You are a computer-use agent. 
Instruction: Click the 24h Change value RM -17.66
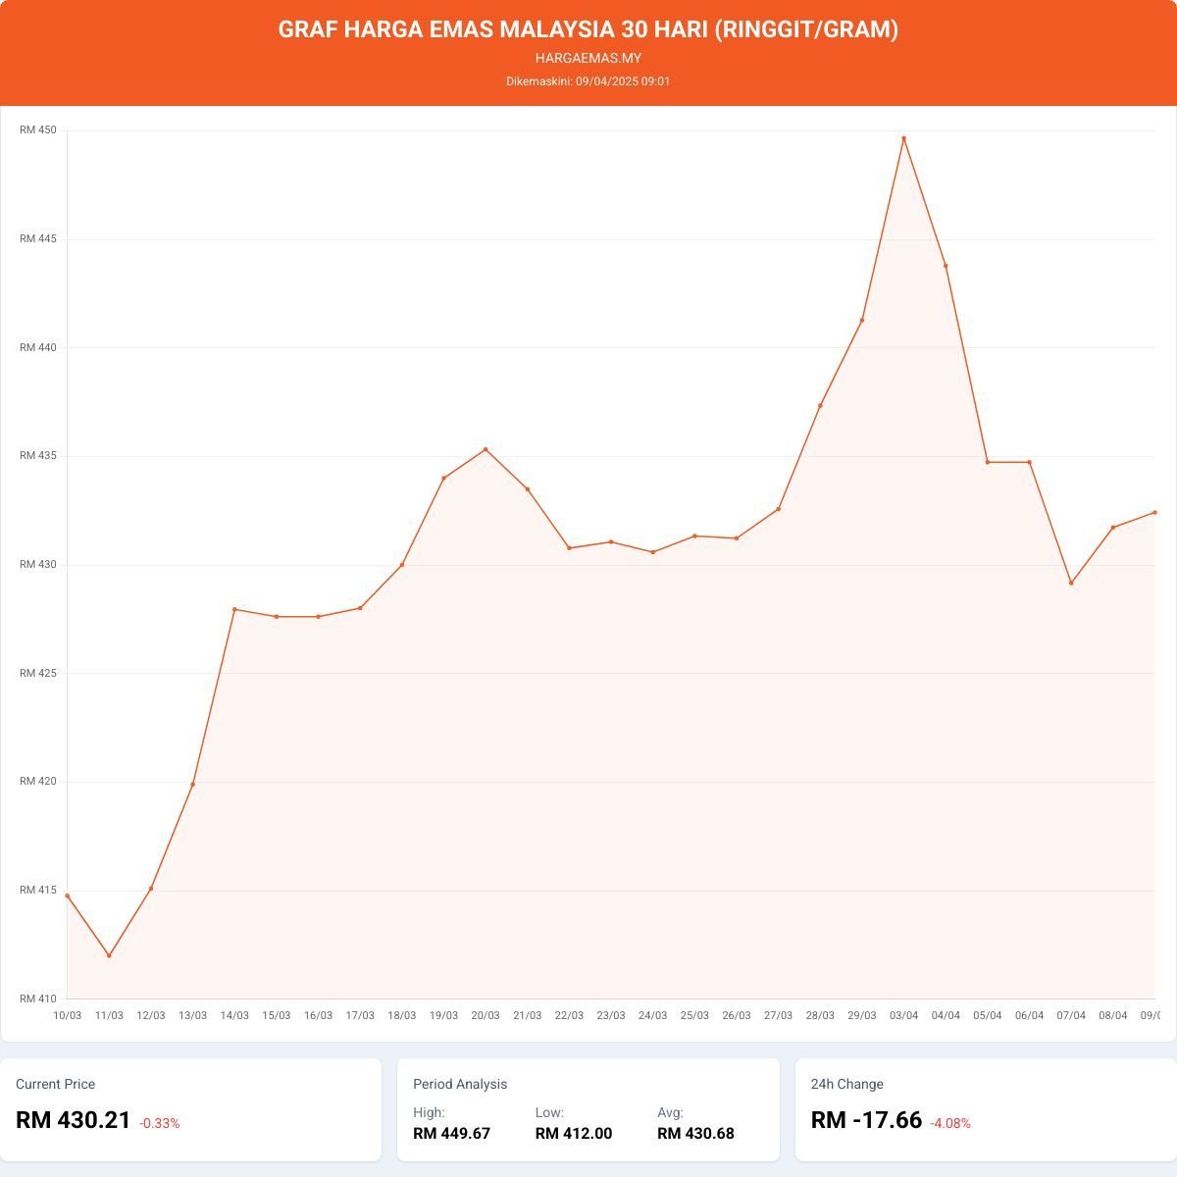pos(866,1120)
